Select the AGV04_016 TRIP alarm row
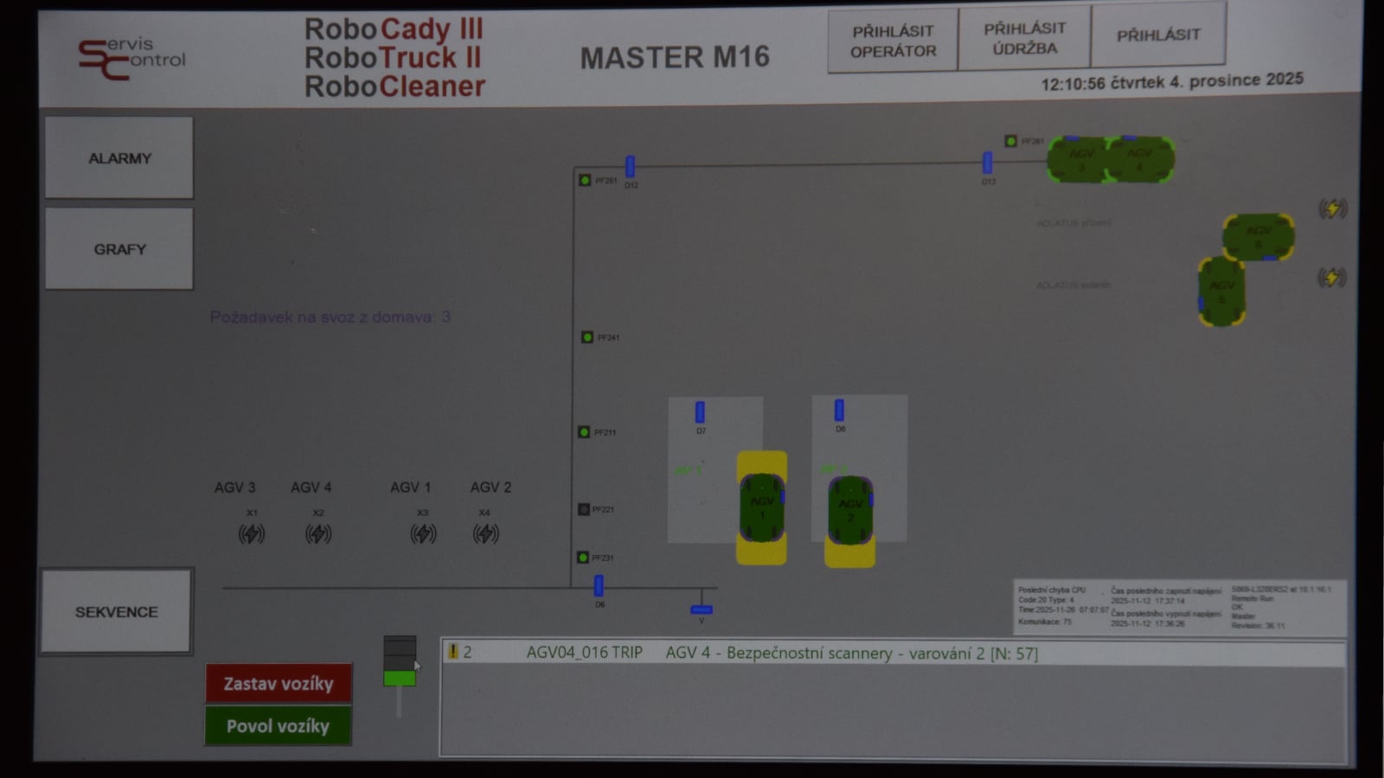1384x778 pixels. 893,653
